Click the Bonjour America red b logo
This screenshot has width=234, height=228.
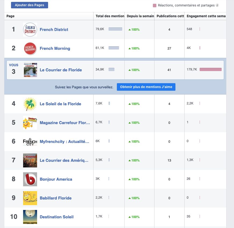(30, 179)
